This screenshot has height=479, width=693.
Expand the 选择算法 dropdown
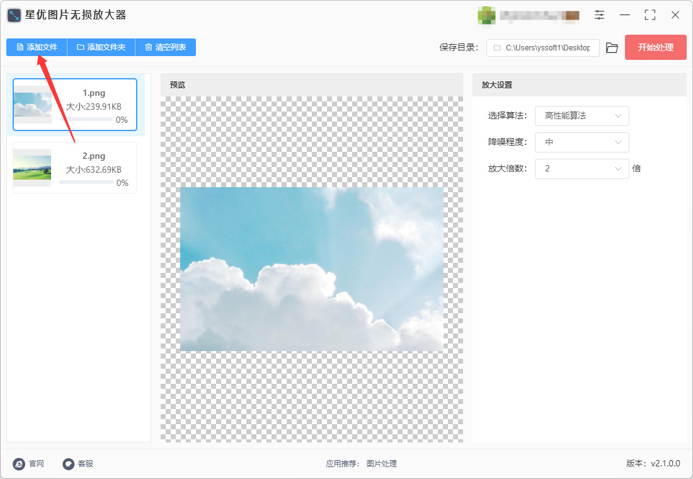(581, 116)
